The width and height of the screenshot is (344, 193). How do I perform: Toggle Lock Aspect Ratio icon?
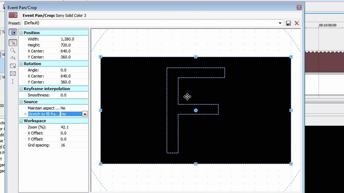[13, 66]
